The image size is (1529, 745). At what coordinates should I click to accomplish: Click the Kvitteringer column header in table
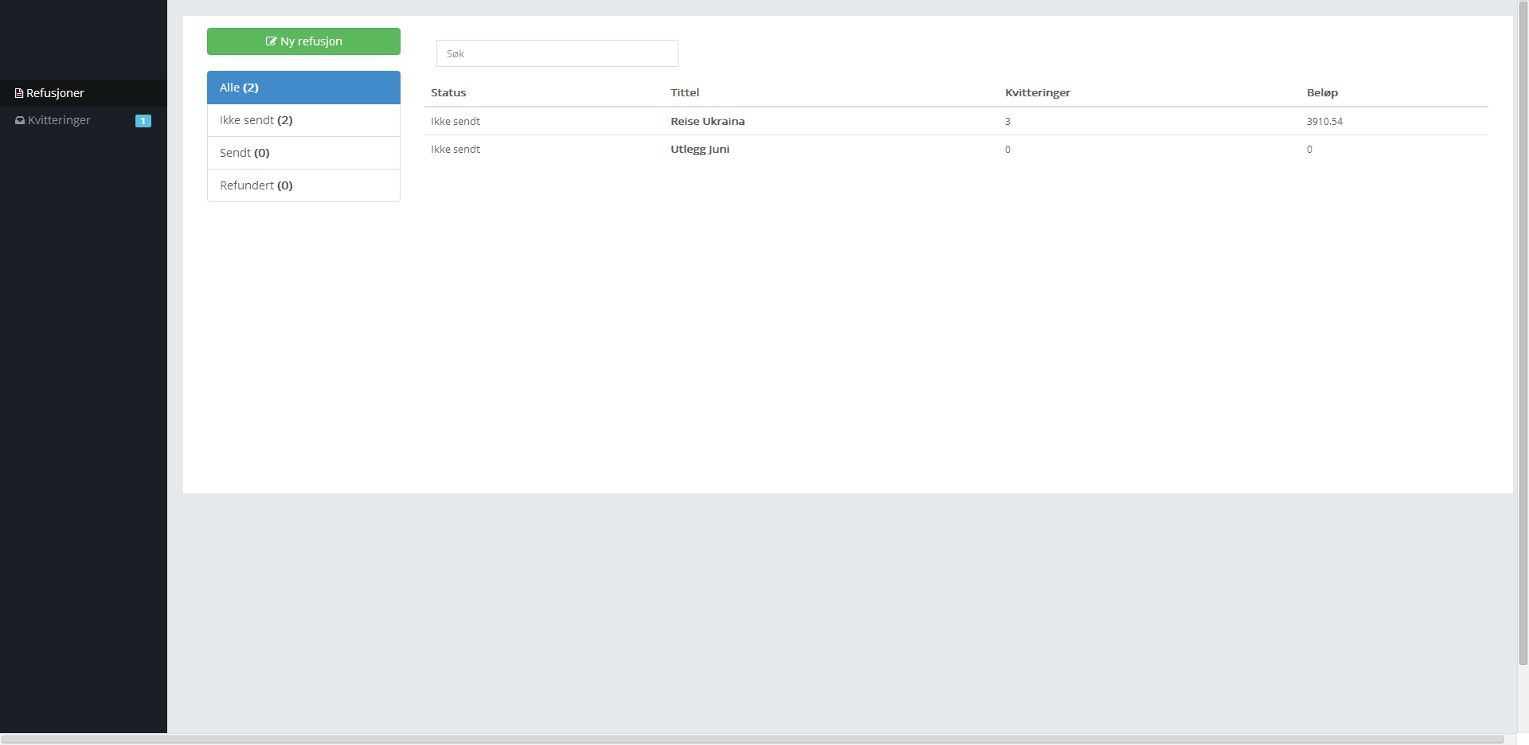(x=1037, y=92)
